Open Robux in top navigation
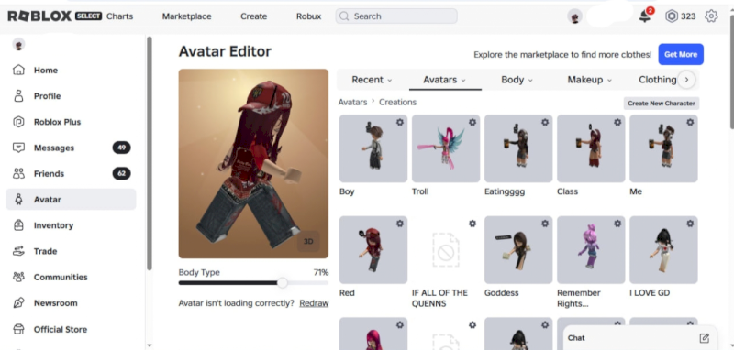This screenshot has height=350, width=734. (x=309, y=16)
